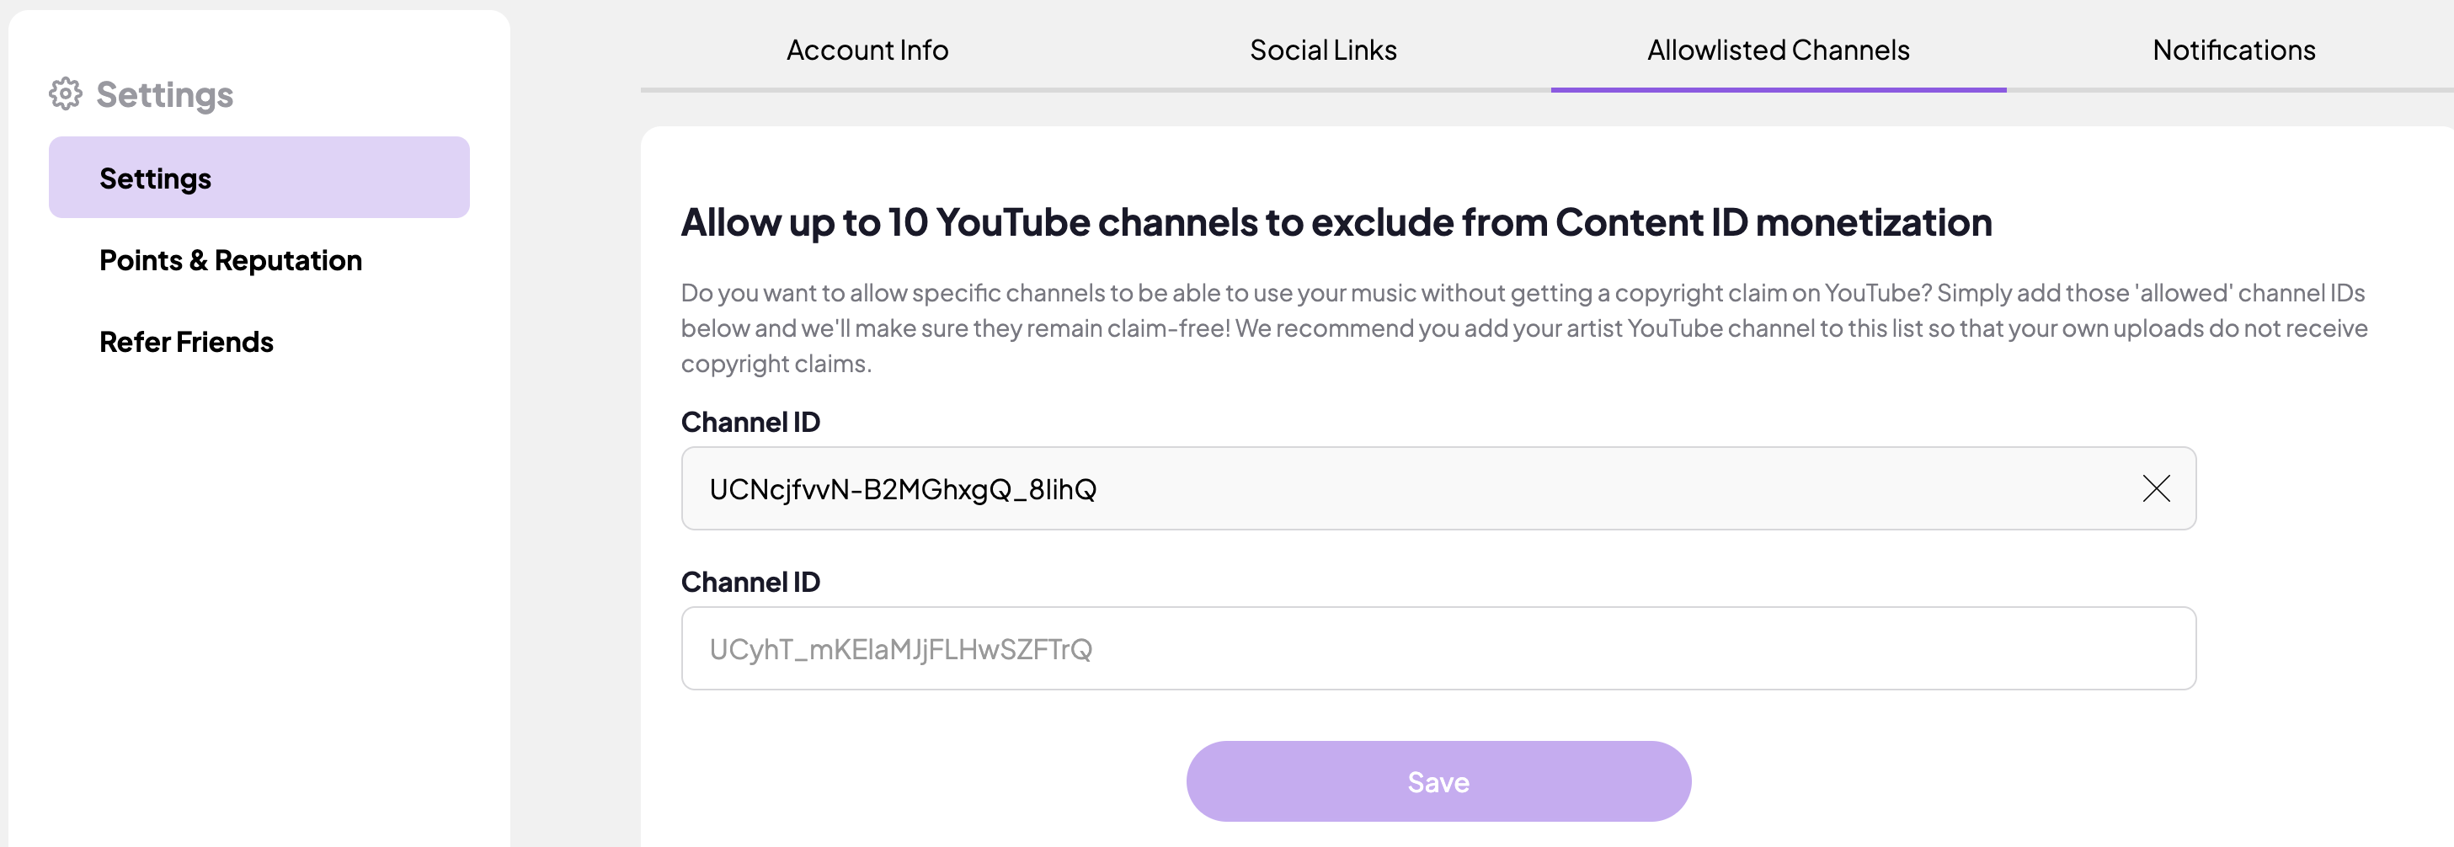This screenshot has height=847, width=2454.
Task: Select the Allowlisted Channels tab
Action: click(1778, 51)
